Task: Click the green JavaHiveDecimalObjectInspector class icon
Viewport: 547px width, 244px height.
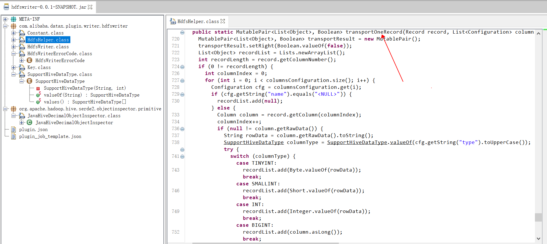Action: (x=29, y=122)
